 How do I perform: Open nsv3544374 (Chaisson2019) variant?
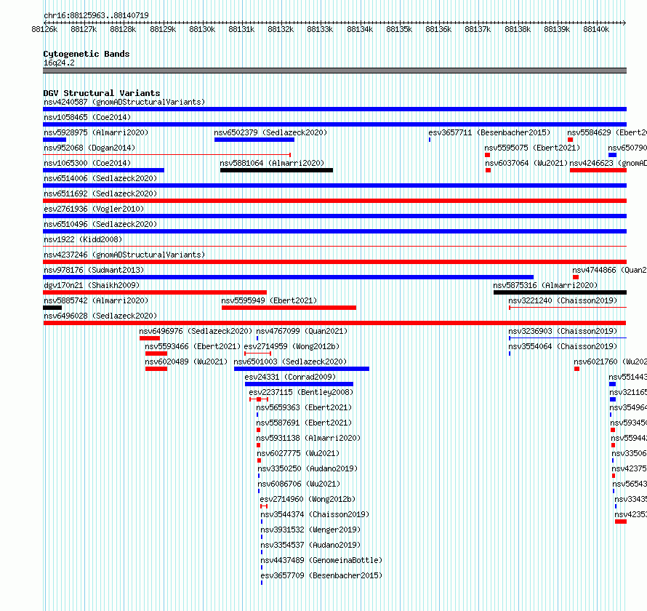coord(315,514)
